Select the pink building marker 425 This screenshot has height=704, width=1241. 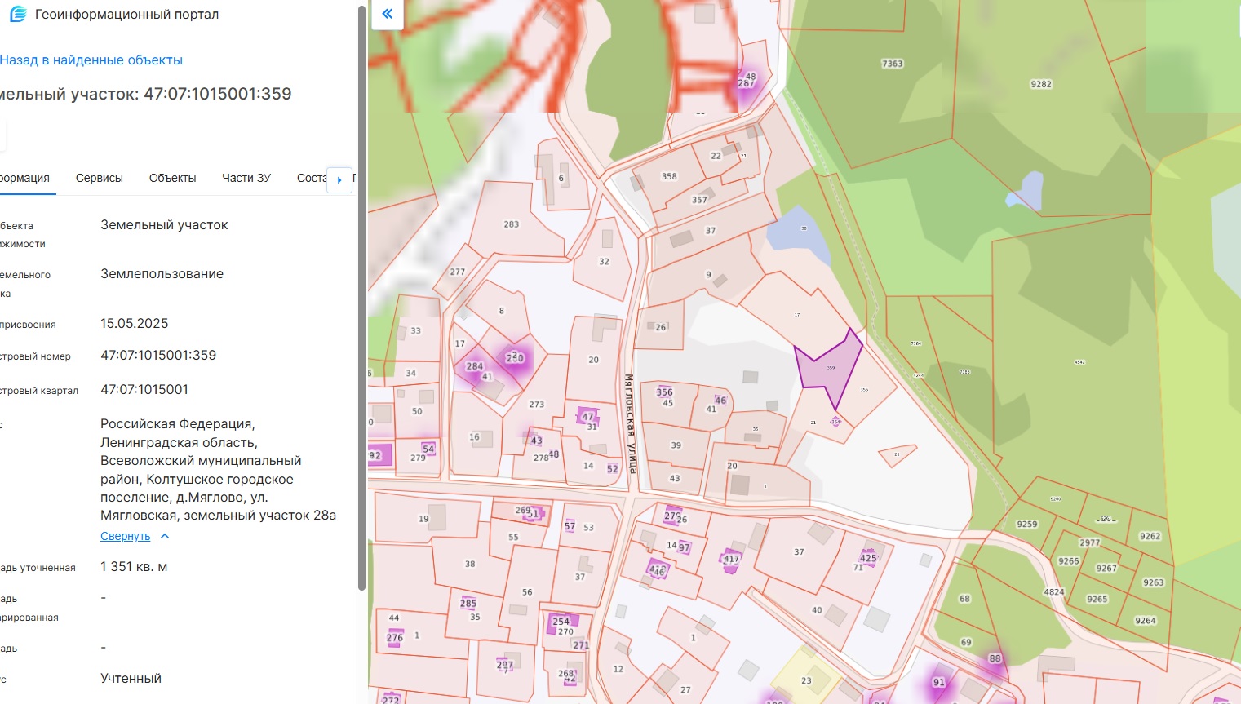(868, 558)
